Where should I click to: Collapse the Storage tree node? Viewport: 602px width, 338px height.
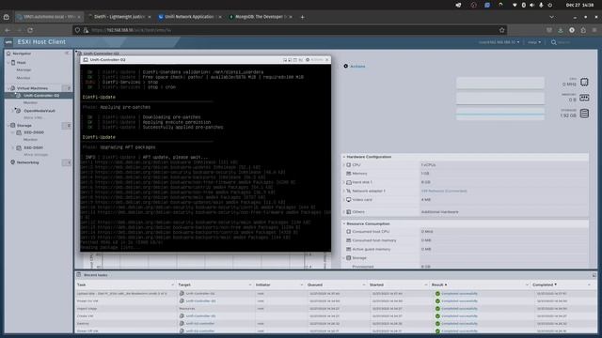click(8, 125)
